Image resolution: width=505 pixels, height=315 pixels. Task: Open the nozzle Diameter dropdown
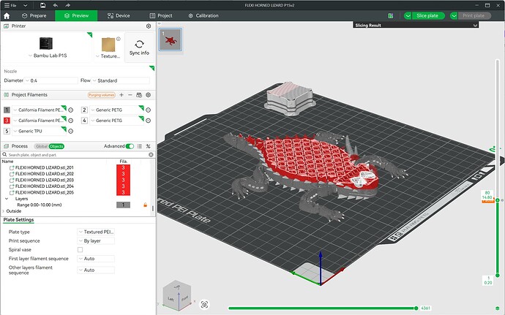tap(51, 80)
